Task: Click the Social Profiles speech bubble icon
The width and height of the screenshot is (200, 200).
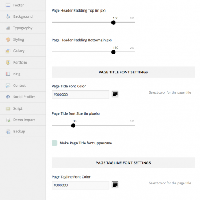Action: 8,97
